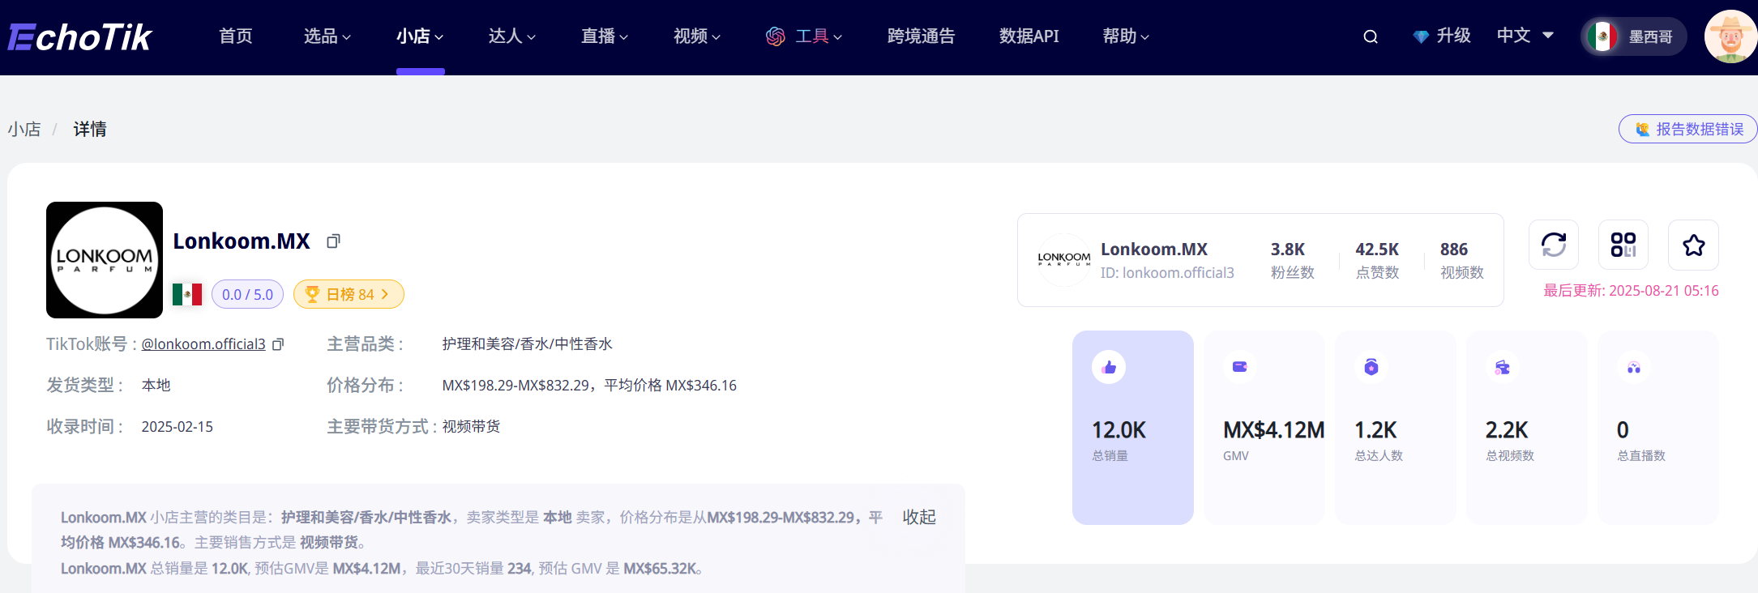
Task: Click the 42.5K likes count
Action: click(x=1377, y=250)
